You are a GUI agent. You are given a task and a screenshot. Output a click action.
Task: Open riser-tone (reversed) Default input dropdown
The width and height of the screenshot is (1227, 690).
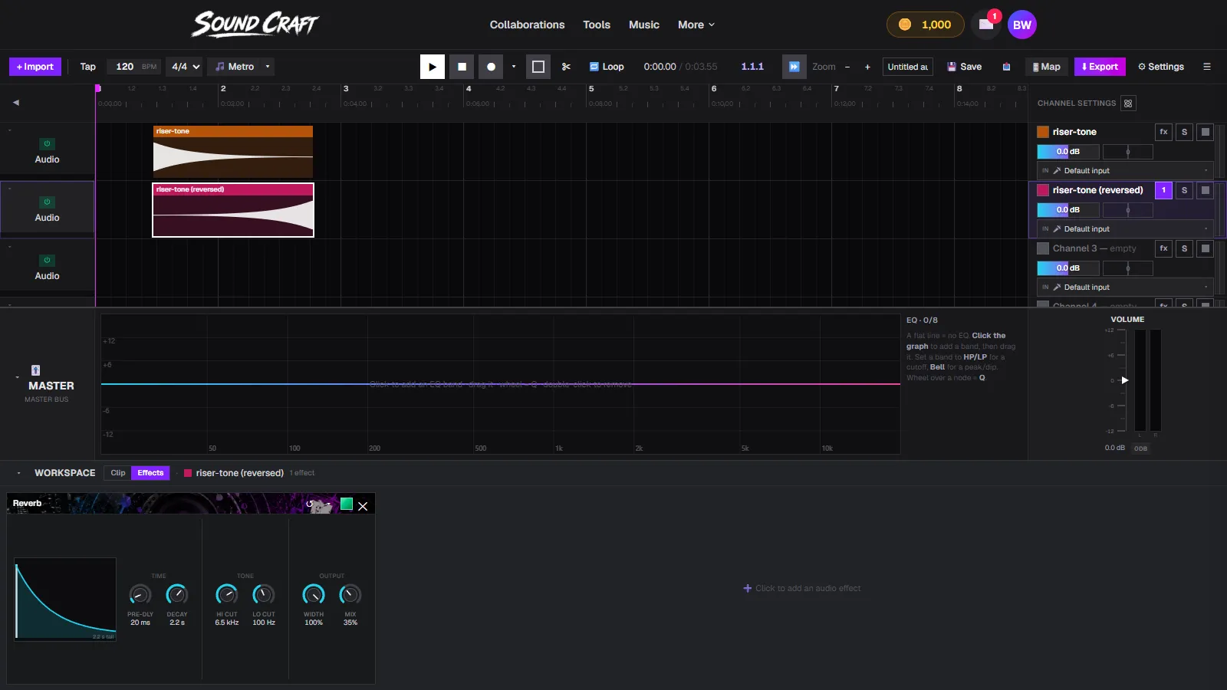[x=1125, y=229]
